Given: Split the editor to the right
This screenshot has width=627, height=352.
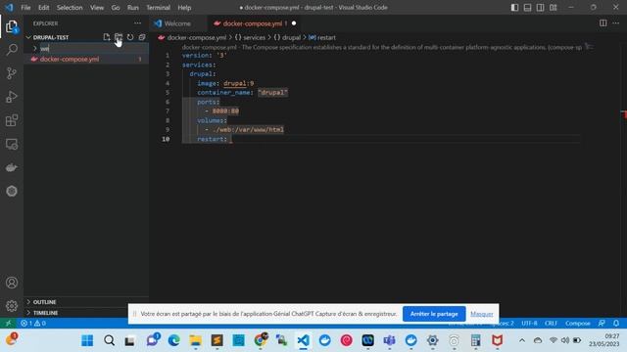Looking at the screenshot, I should pos(603,23).
